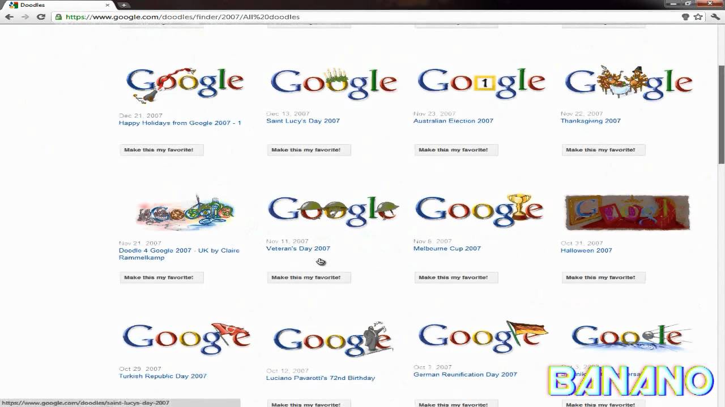This screenshot has height=407, width=725.
Task: Favorite the Veteran's Day 2007 doodle
Action: [x=309, y=278]
